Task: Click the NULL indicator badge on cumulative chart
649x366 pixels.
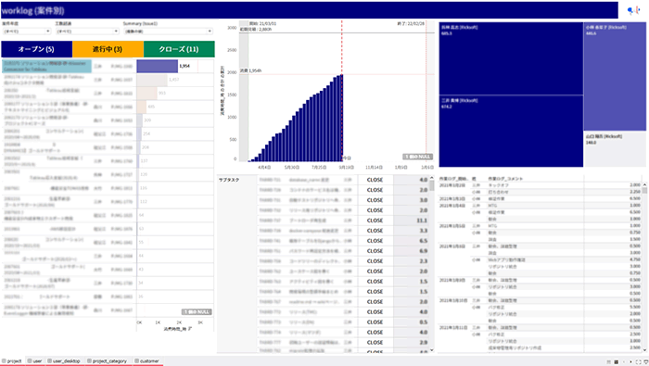Action: tap(417, 157)
